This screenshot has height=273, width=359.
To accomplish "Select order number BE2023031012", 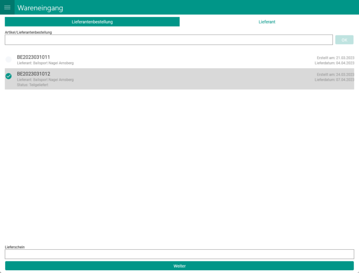I will pos(34,74).
